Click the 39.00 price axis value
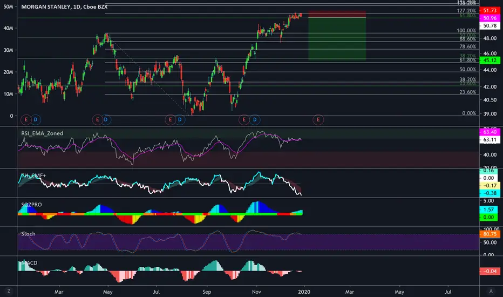503x297 pixels. click(490, 113)
